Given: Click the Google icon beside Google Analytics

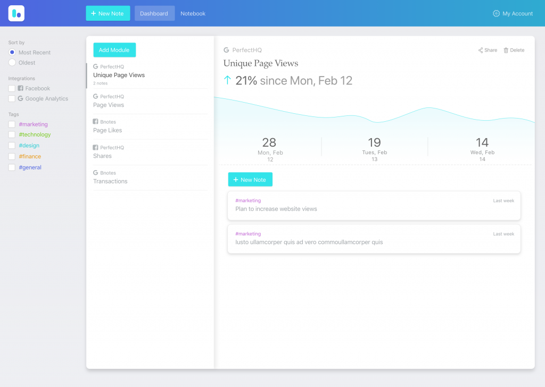Looking at the screenshot, I should coord(21,99).
